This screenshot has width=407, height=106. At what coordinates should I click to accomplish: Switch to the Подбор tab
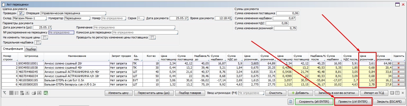pyautogui.click(x=31, y=49)
